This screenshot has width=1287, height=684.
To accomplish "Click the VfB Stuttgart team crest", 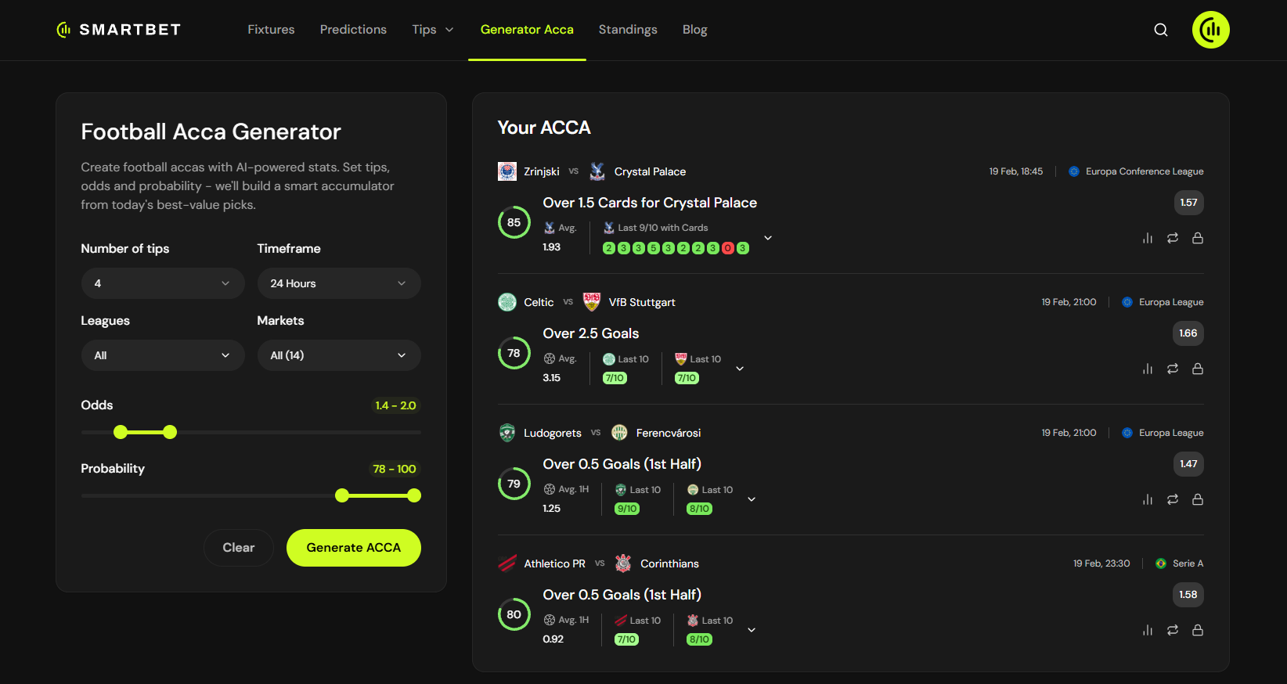I will [x=592, y=302].
